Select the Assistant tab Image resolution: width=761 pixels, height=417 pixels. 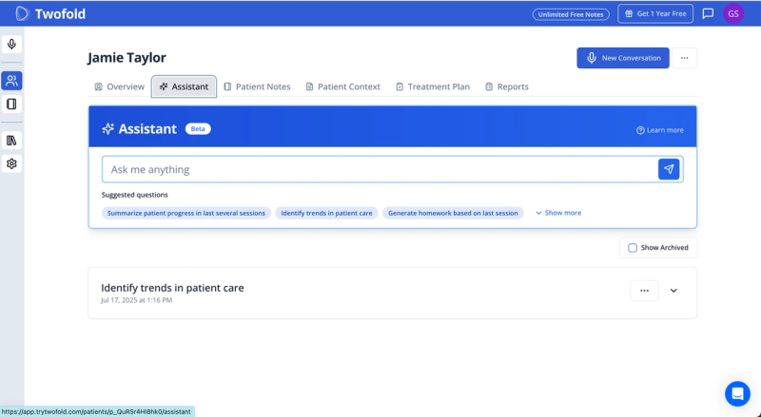pos(184,86)
